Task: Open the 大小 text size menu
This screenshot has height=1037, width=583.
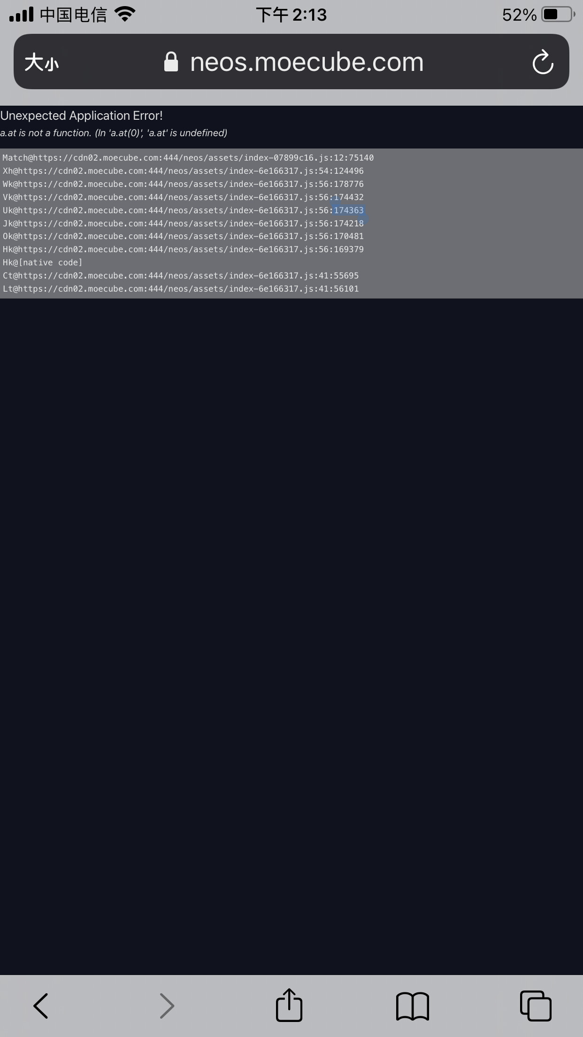Action: (x=42, y=62)
